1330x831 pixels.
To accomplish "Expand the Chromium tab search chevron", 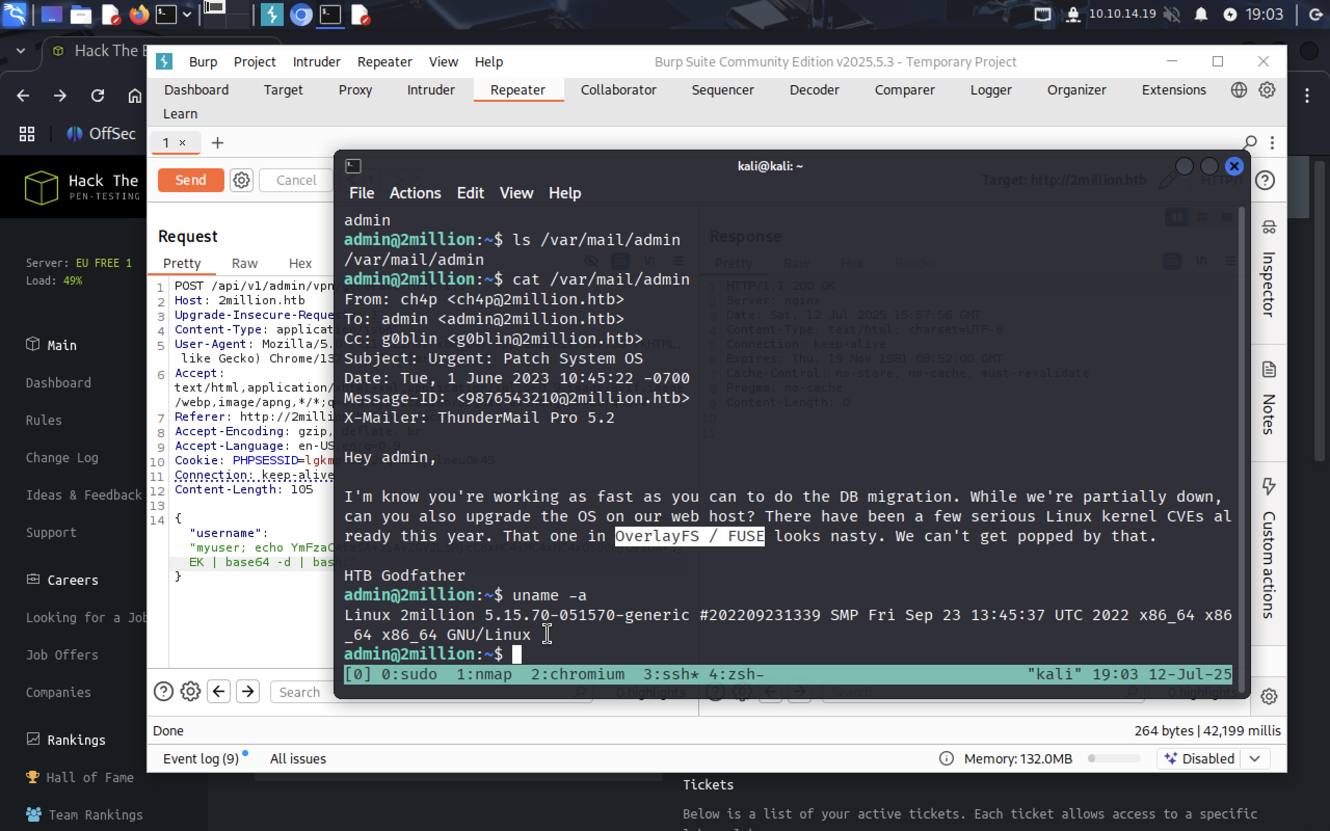I will click(21, 50).
